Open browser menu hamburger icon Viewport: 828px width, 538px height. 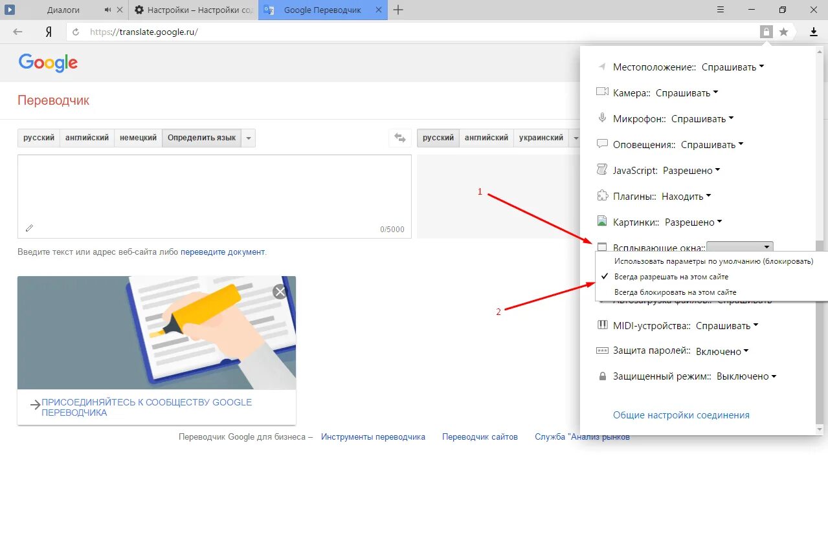721,10
